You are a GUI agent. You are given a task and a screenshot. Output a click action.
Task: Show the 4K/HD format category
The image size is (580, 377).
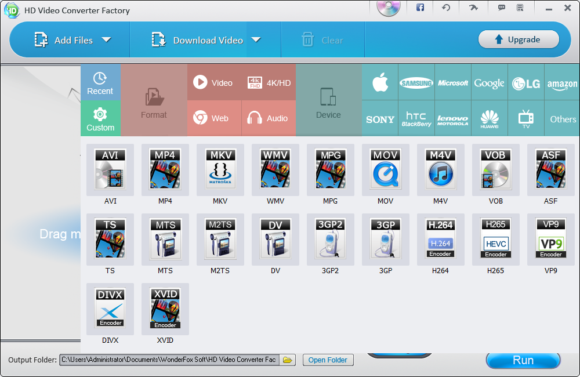click(x=269, y=83)
